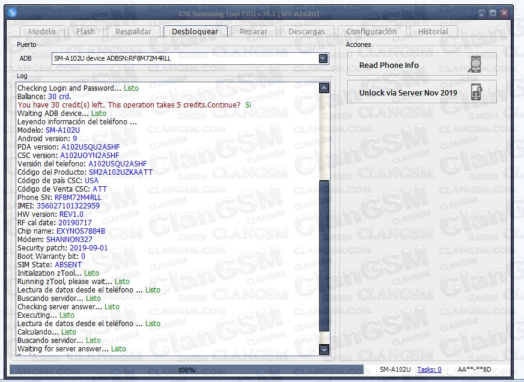Open the Descargas tab
524x382 pixels.
point(307,31)
